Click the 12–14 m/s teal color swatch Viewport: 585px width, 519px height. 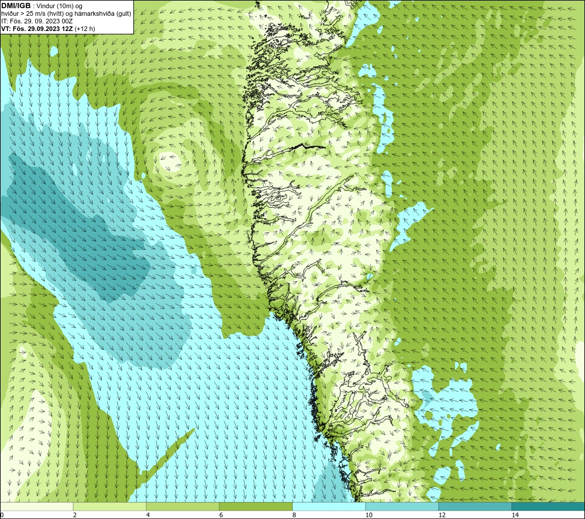click(475, 506)
